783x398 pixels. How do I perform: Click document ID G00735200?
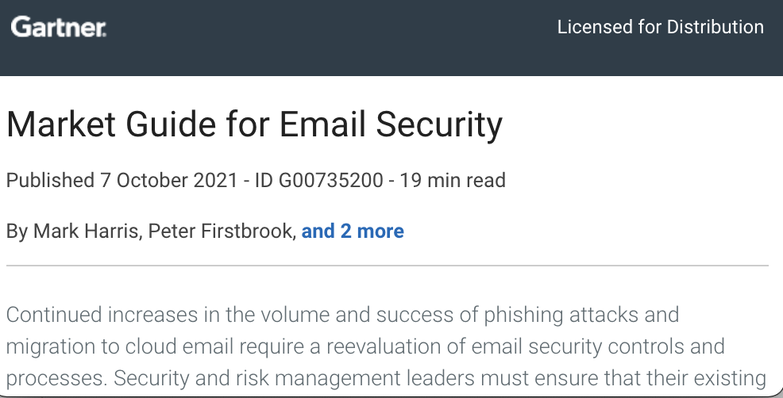(x=319, y=180)
